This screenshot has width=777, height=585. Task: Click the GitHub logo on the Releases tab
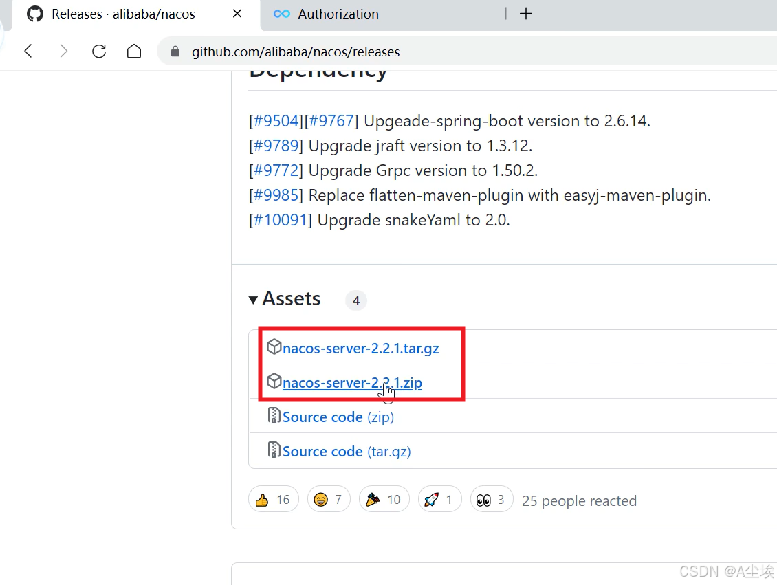(x=34, y=14)
